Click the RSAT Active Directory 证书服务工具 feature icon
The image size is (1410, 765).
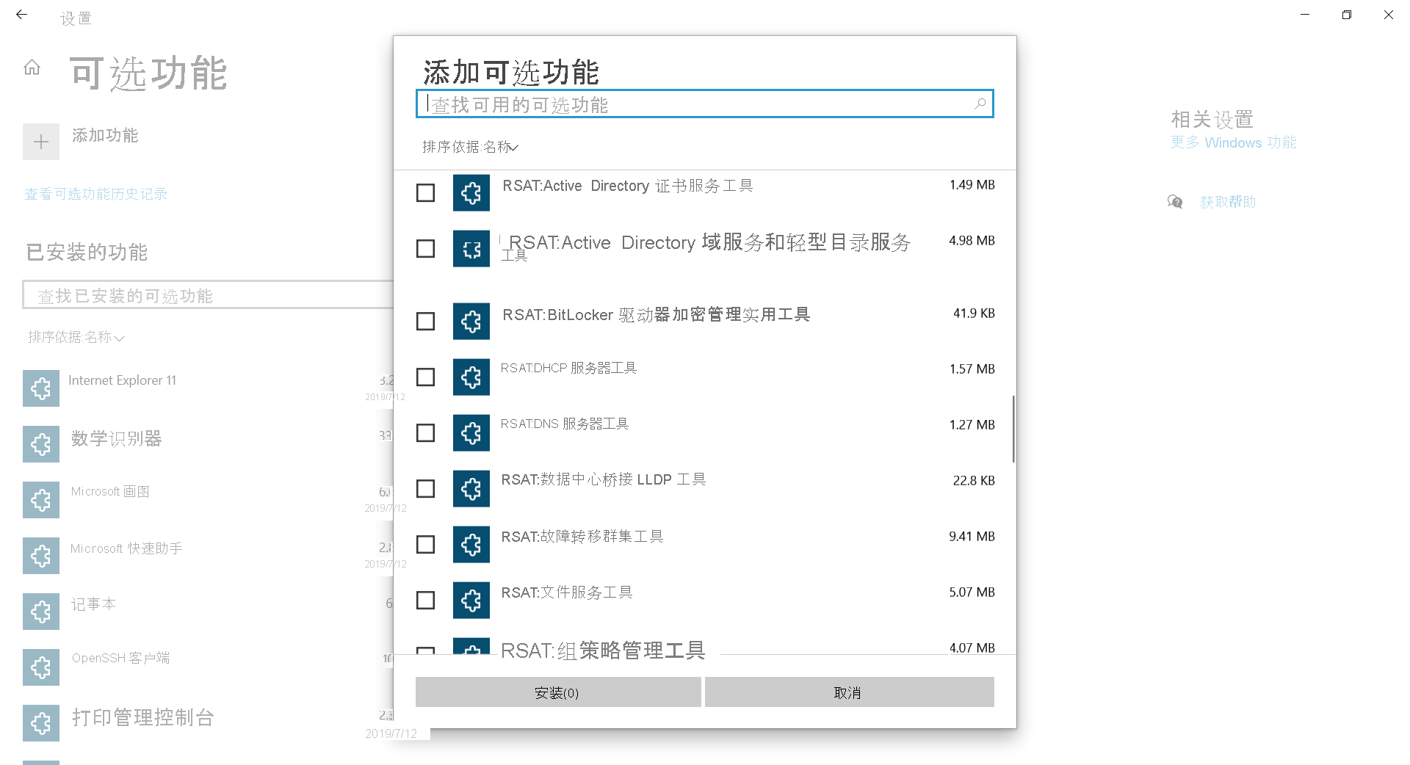click(x=471, y=193)
